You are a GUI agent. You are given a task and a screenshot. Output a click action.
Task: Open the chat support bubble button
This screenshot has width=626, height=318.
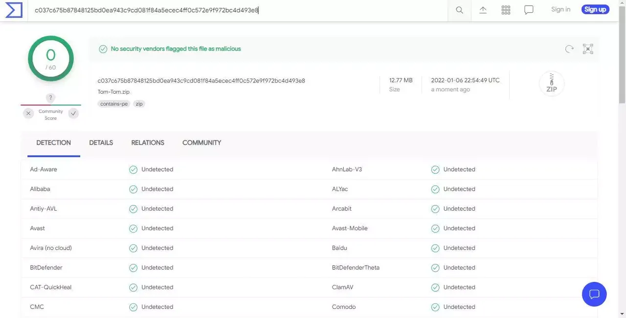pos(594,294)
